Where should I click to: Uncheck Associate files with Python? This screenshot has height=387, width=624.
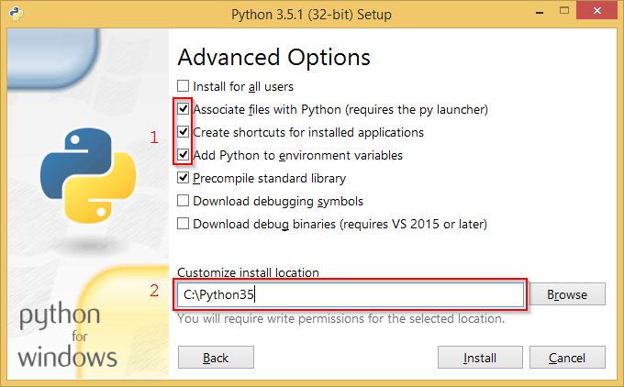(x=184, y=109)
